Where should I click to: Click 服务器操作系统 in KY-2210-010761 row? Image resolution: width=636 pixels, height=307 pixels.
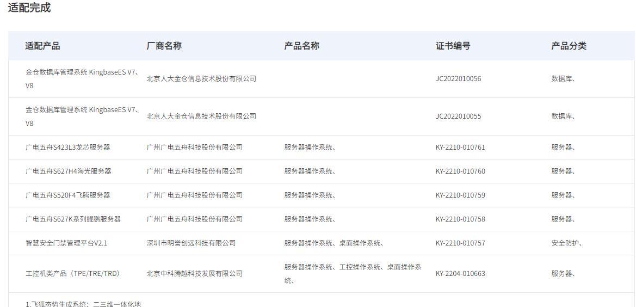coord(310,147)
